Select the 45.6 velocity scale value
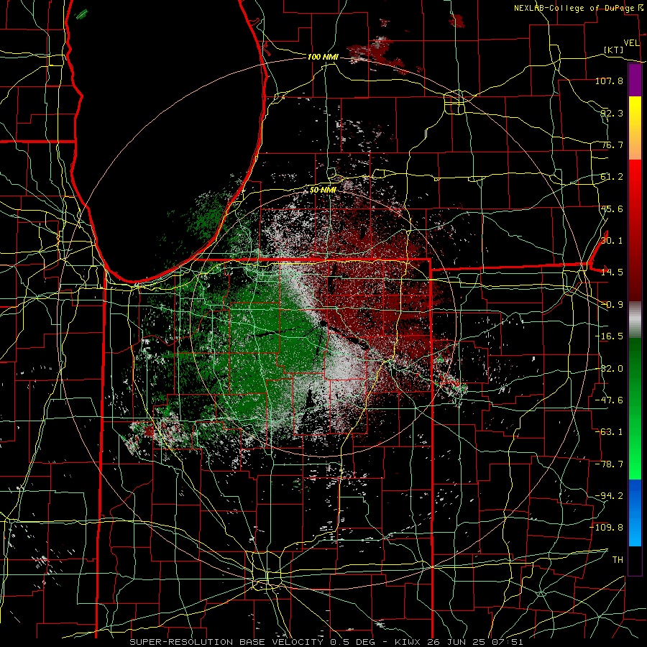Image resolution: width=647 pixels, height=647 pixels. click(x=612, y=208)
